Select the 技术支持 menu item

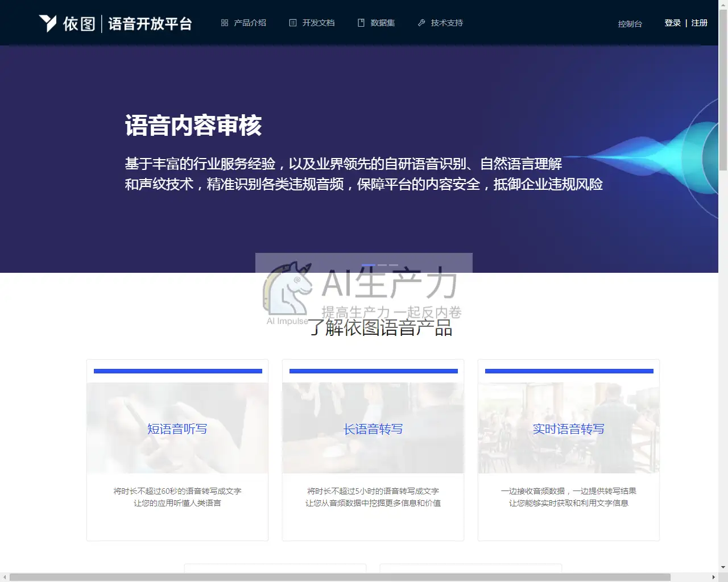click(x=447, y=23)
